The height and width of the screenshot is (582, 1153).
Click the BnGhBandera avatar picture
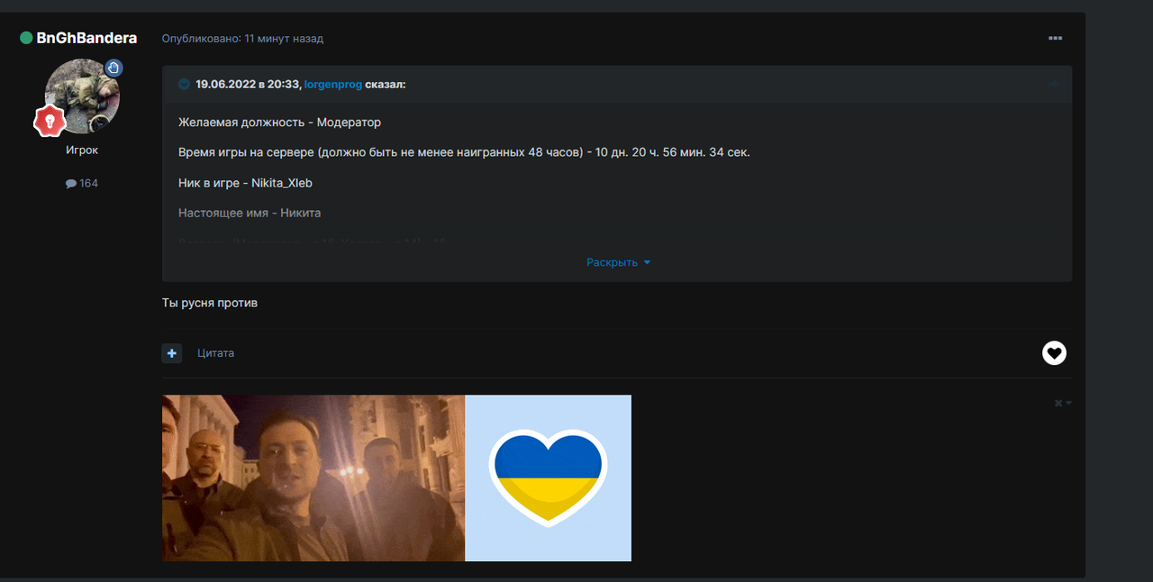(x=82, y=95)
